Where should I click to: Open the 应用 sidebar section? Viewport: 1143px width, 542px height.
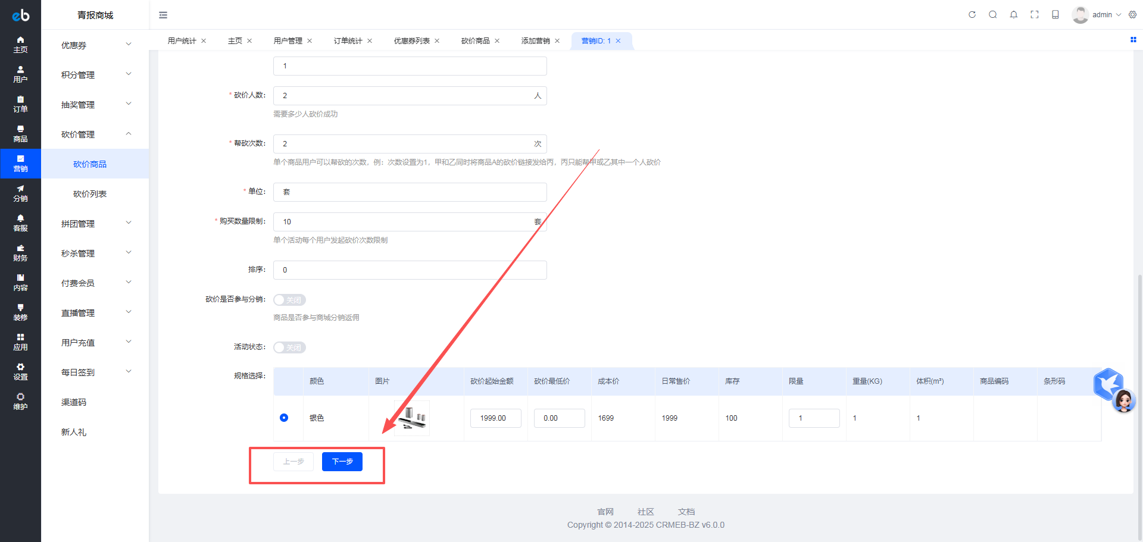click(x=20, y=342)
